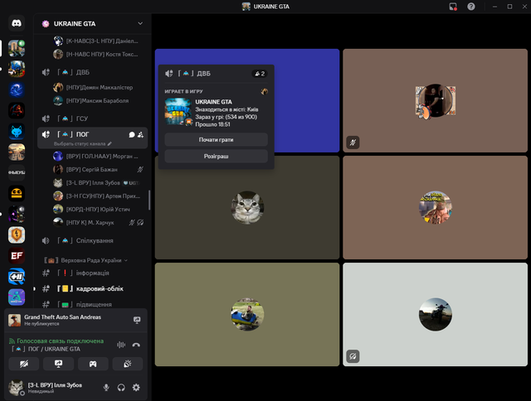This screenshot has width=531, height=401.
Task: Open the soundboard button
Action: pyautogui.click(x=127, y=364)
